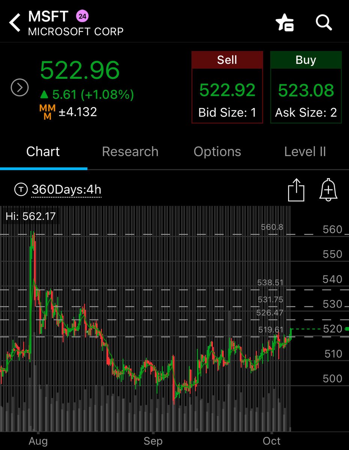Viewport: 349px width, 450px height.
Task: Tap the 560 price axis label
Action: tap(333, 229)
